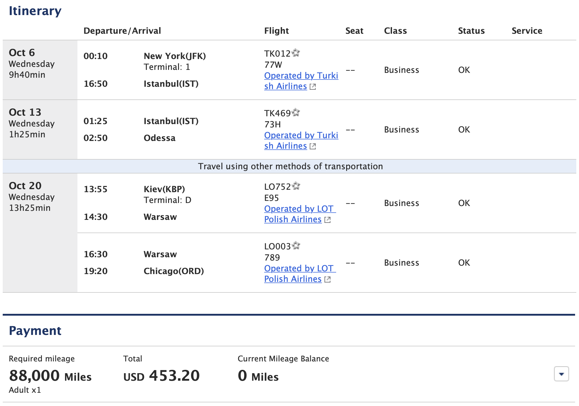Click external-link icon on TK012 operator link
Viewport: 579px width, 406px height.
[313, 87]
